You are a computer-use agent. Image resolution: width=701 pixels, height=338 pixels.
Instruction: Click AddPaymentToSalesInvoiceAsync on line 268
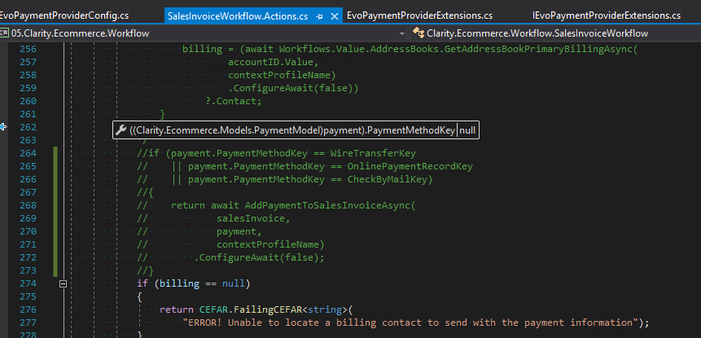coord(327,206)
